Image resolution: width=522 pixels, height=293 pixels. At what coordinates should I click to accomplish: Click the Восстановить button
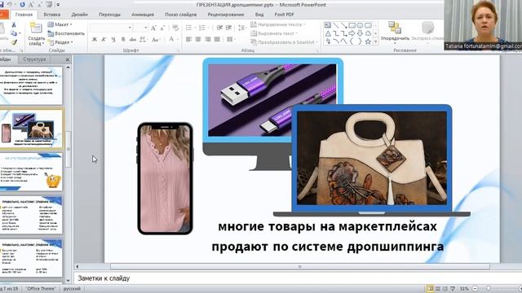coord(66,33)
